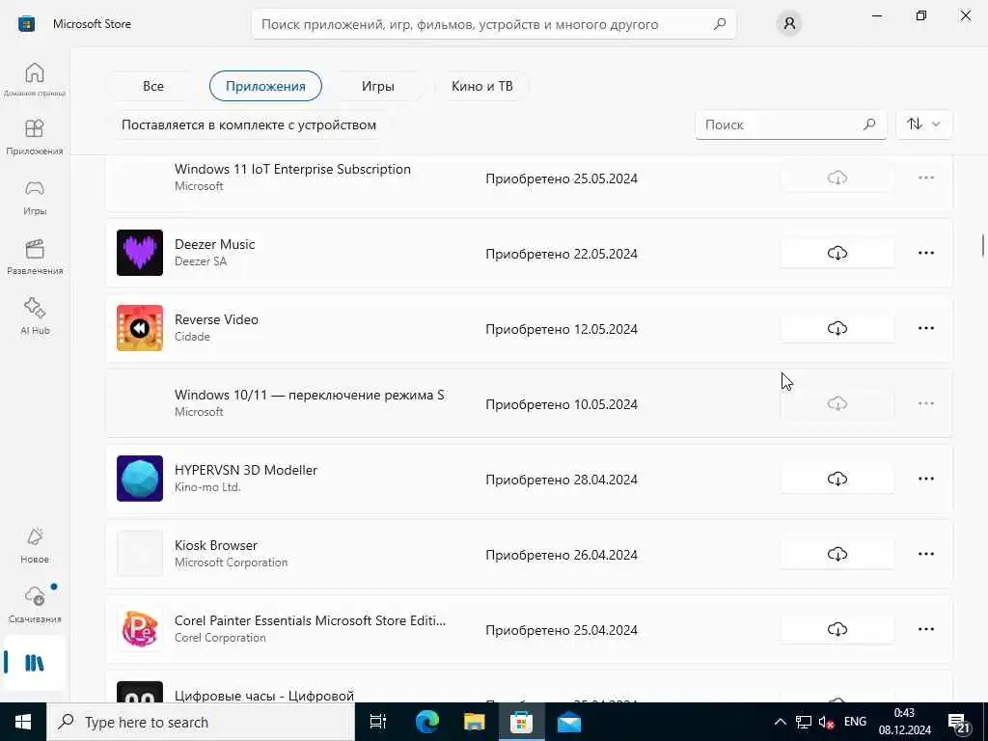Select the Все filter tab

(x=153, y=86)
